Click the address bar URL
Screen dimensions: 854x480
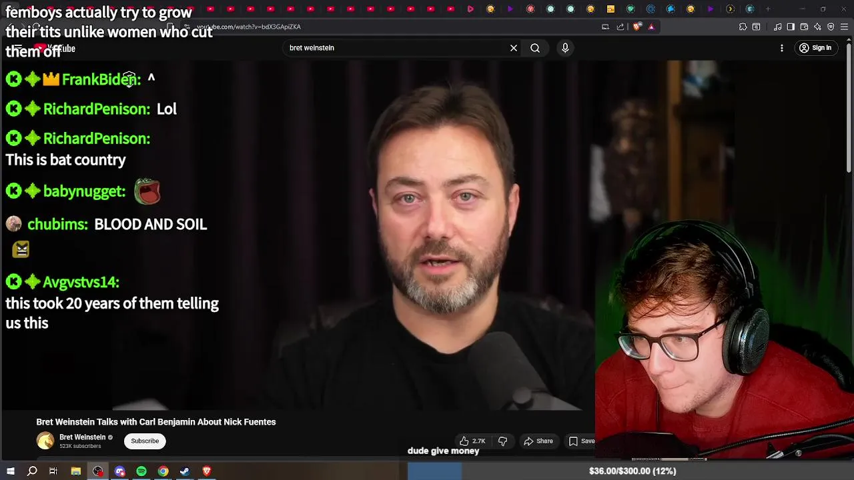248,27
